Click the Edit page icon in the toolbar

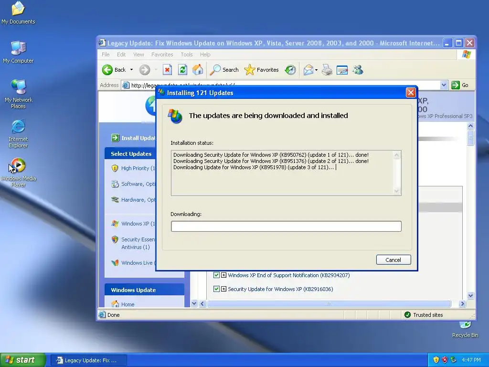[x=342, y=70]
